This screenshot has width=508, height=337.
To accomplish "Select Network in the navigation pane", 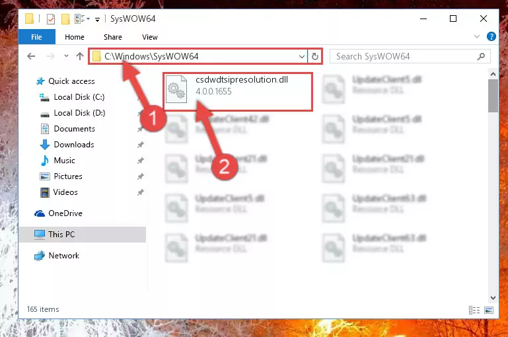I will click(x=64, y=256).
